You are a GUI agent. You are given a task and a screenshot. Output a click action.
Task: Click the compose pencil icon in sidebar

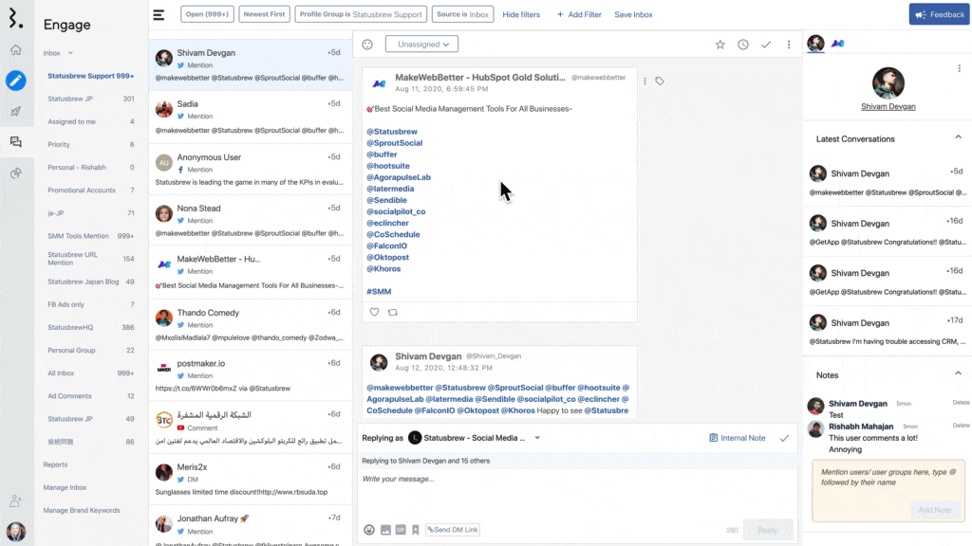click(x=16, y=81)
